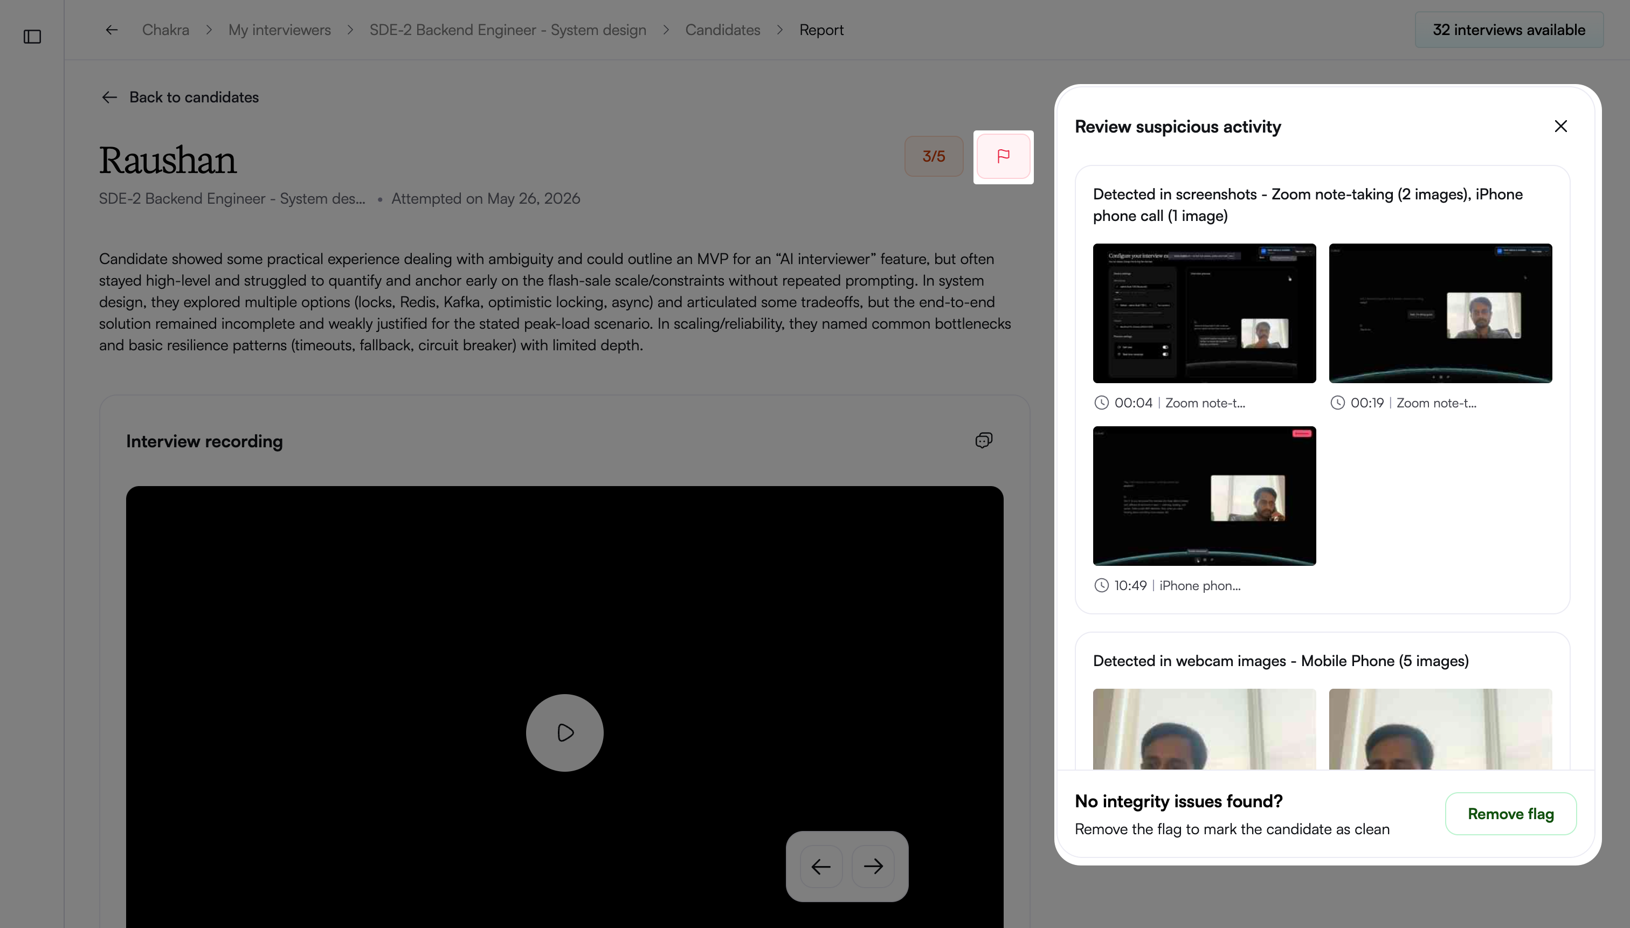Click the previous arrow navigation button
This screenshot has width=1630, height=928.
point(821,866)
